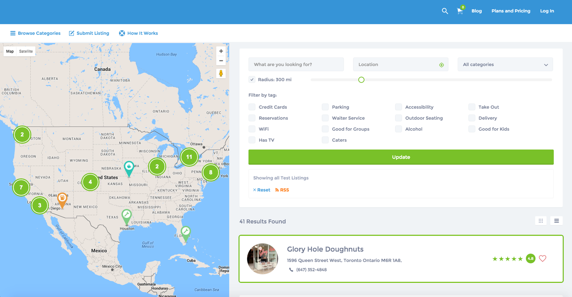Click the heart favorite icon on listing
Screen dimensions: 572x297
(542, 258)
